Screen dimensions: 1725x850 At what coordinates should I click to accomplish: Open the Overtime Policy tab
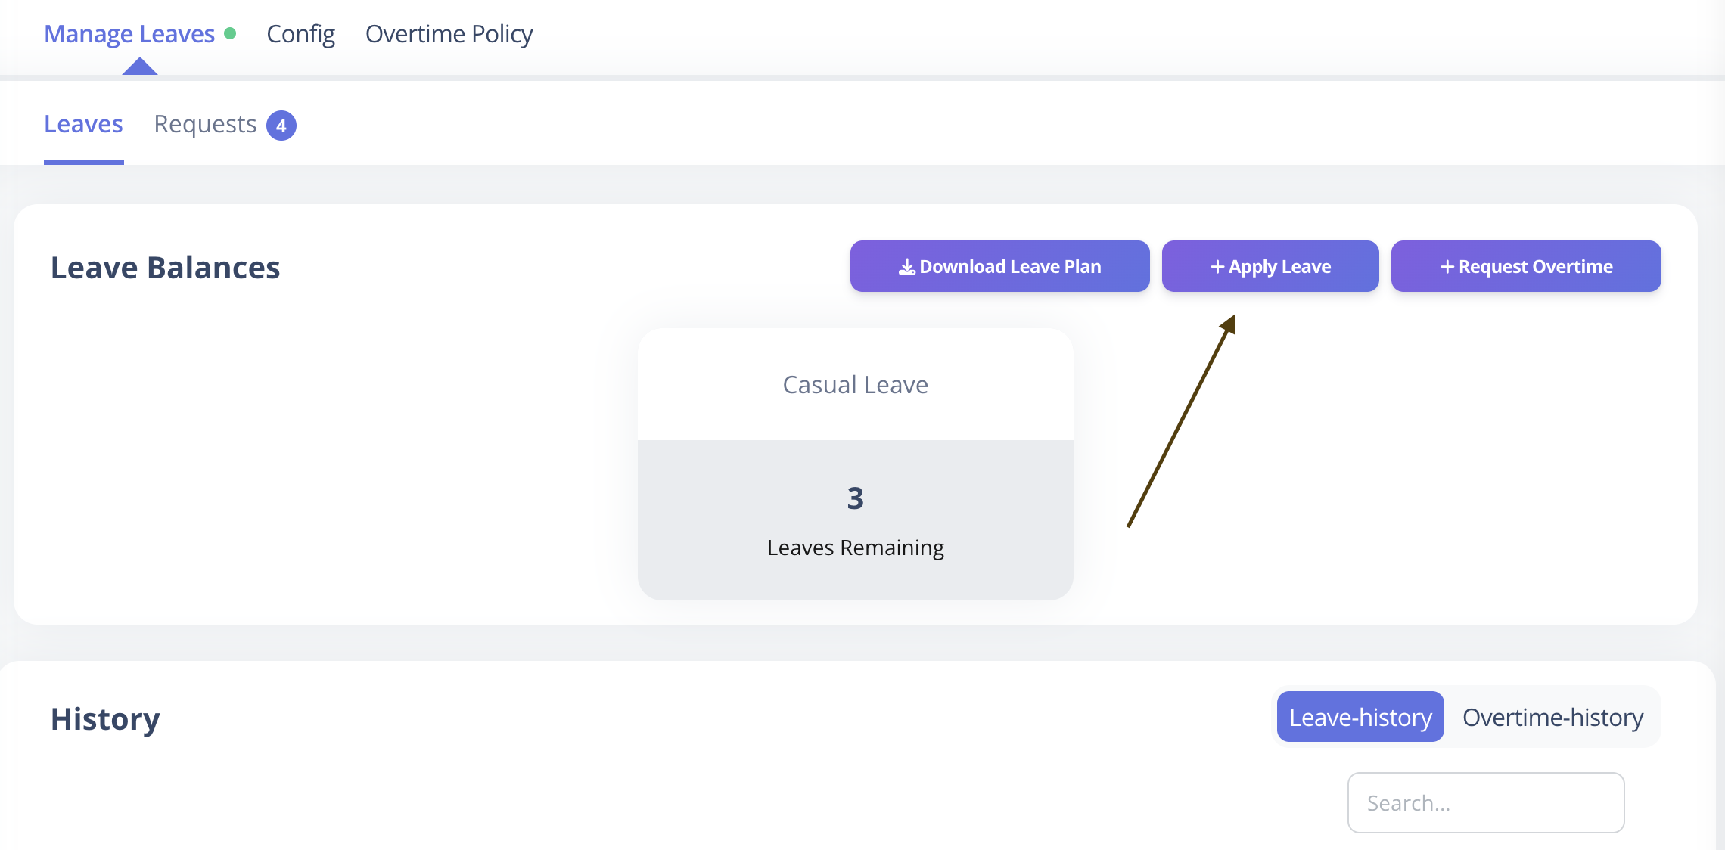tap(449, 34)
